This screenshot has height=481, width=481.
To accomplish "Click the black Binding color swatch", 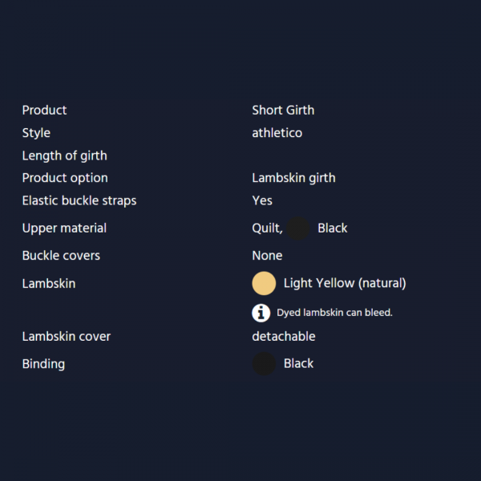I will click(x=264, y=363).
